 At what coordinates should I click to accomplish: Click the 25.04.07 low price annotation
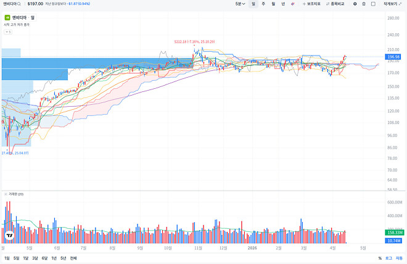pyautogui.click(x=15, y=153)
